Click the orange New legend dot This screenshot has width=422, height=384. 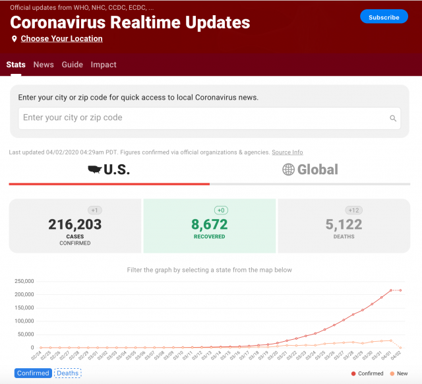point(392,373)
